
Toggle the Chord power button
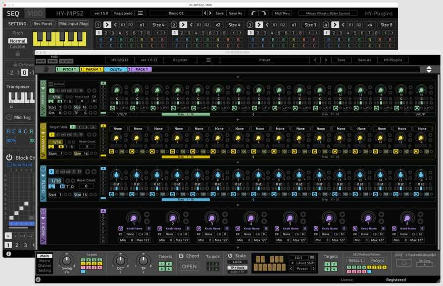181,256
